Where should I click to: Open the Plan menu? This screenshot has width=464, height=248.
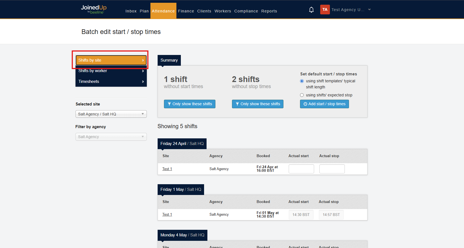click(144, 11)
